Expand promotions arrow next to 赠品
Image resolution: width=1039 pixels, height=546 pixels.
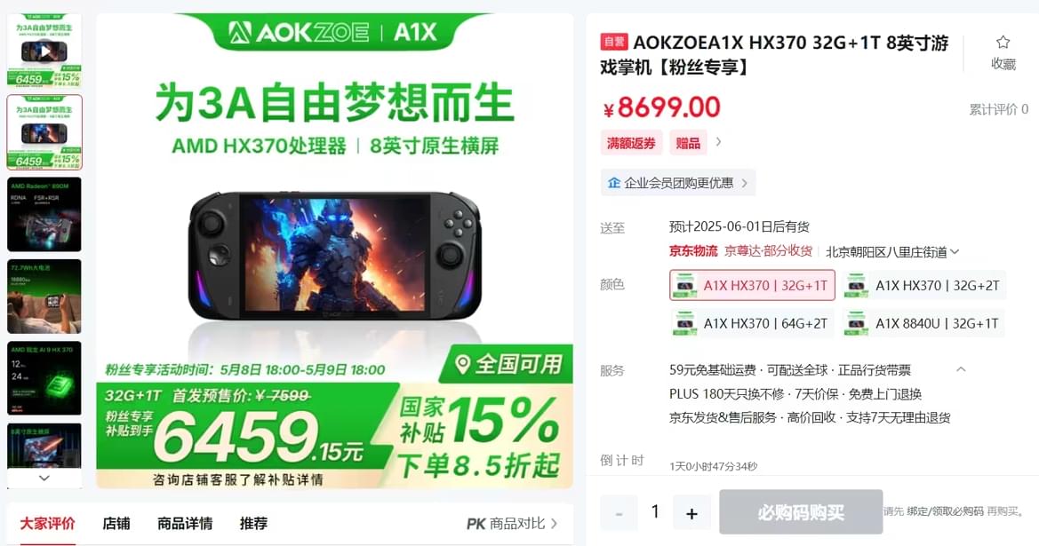pyautogui.click(x=719, y=142)
